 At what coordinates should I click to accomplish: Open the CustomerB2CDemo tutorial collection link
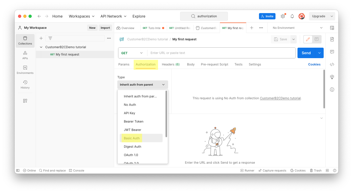tap(280, 98)
